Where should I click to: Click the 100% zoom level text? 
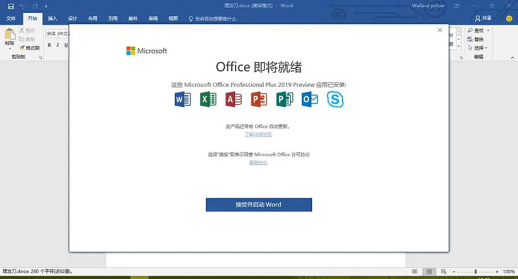click(x=509, y=272)
